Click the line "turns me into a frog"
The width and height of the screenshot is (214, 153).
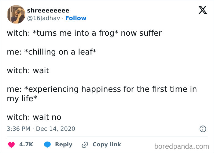point(84,33)
